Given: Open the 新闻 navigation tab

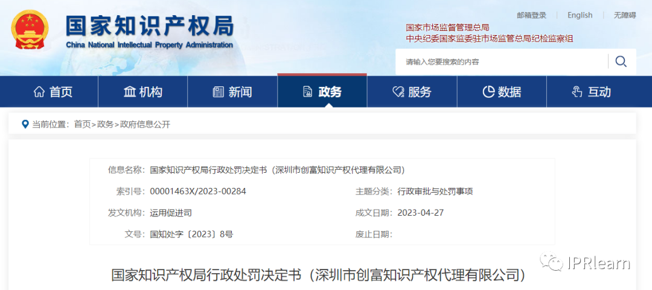Looking at the screenshot, I should [232, 92].
